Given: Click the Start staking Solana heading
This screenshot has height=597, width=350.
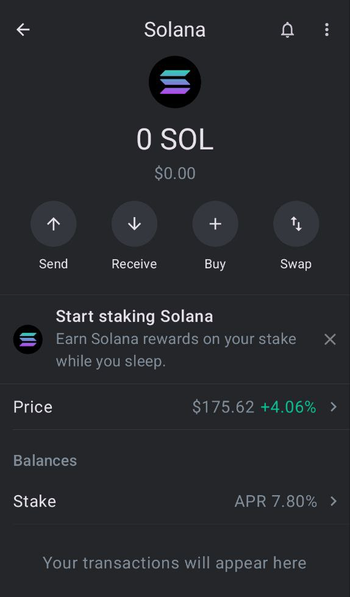Looking at the screenshot, I should point(134,316).
